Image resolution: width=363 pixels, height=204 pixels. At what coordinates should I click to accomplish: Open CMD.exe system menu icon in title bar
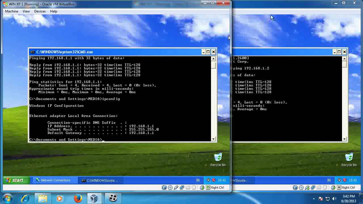pyautogui.click(x=33, y=52)
